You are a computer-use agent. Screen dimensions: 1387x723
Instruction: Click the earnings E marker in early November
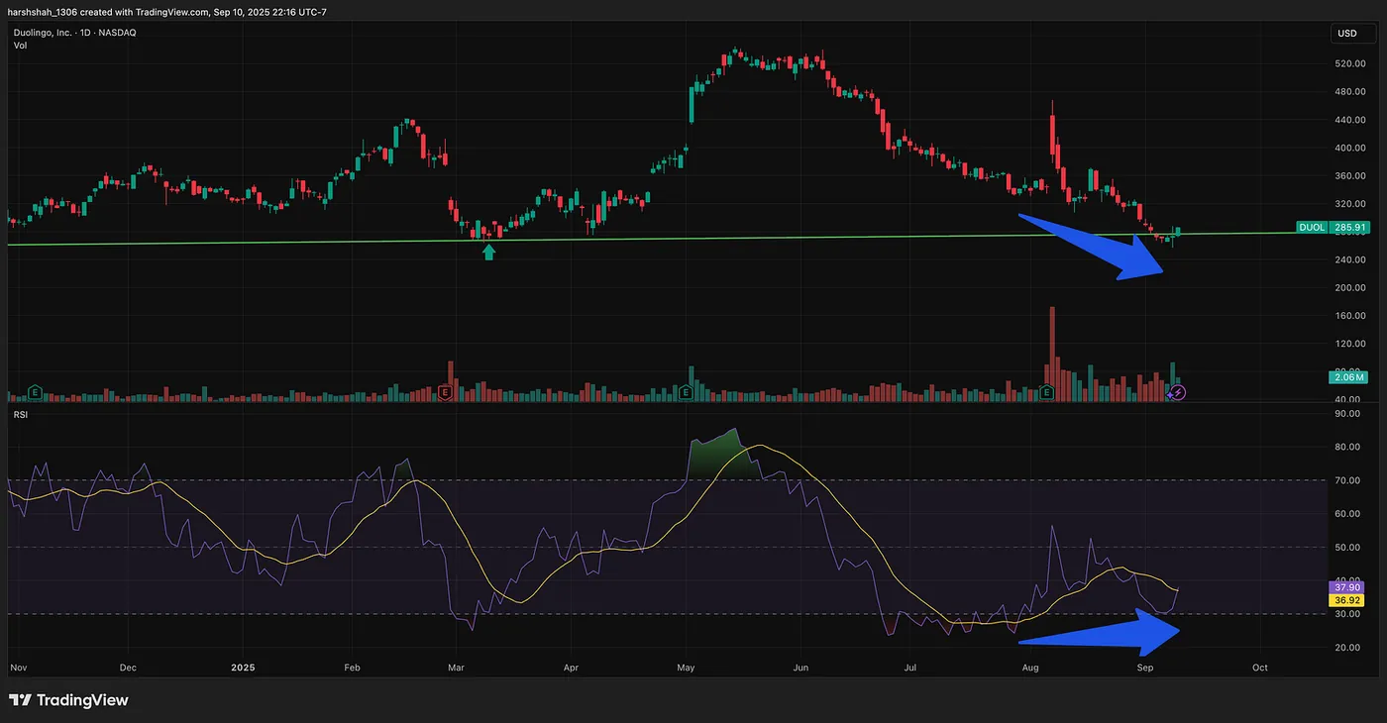coord(34,392)
